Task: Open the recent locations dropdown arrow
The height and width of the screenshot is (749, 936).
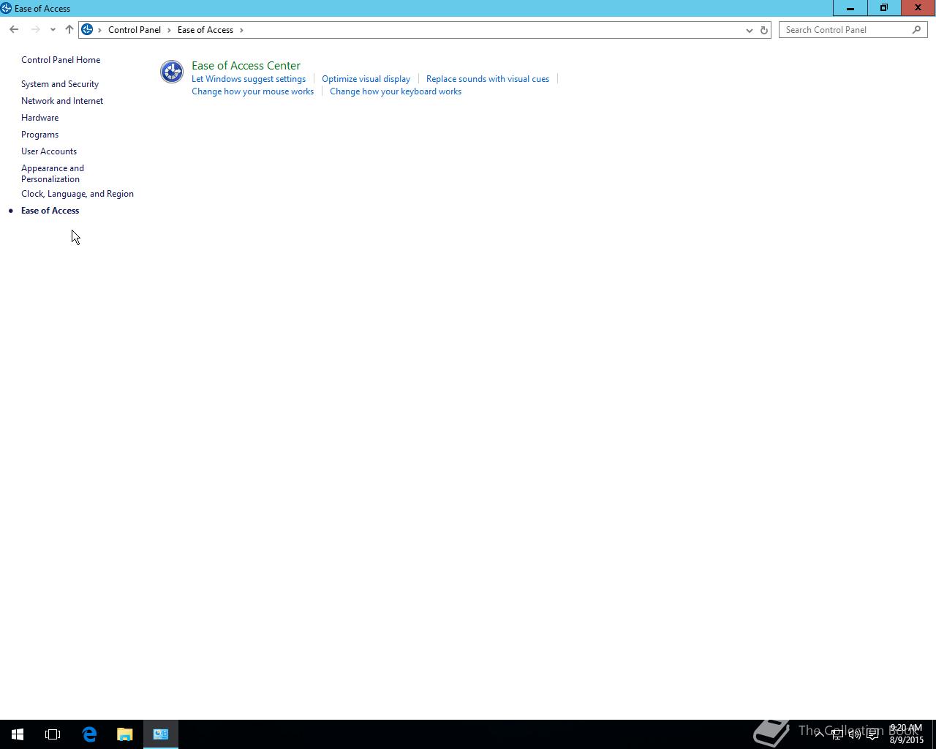Action: click(53, 30)
